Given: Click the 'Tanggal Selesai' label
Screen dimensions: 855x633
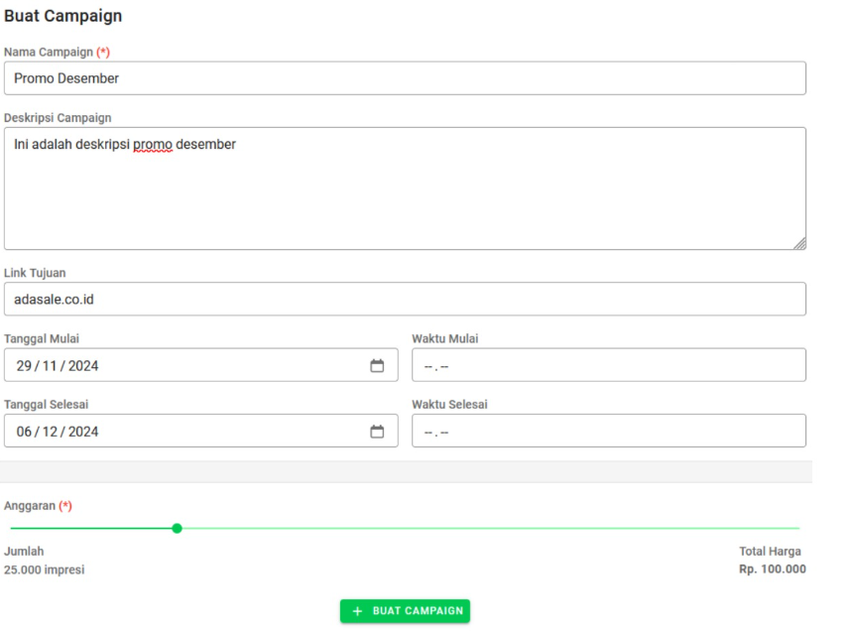Looking at the screenshot, I should pos(46,405).
